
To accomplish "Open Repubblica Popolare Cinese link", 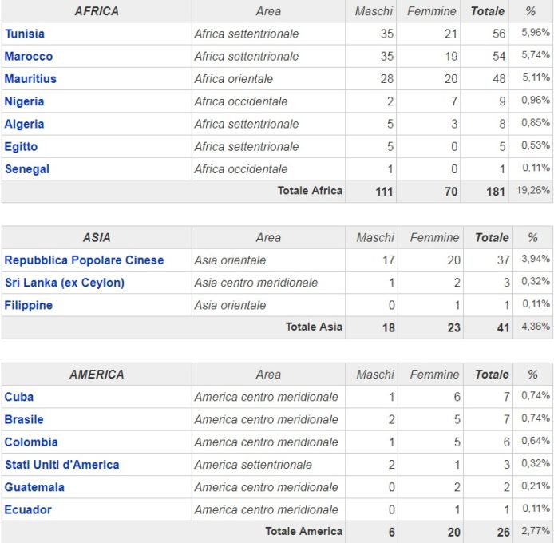I will pos(84,260).
